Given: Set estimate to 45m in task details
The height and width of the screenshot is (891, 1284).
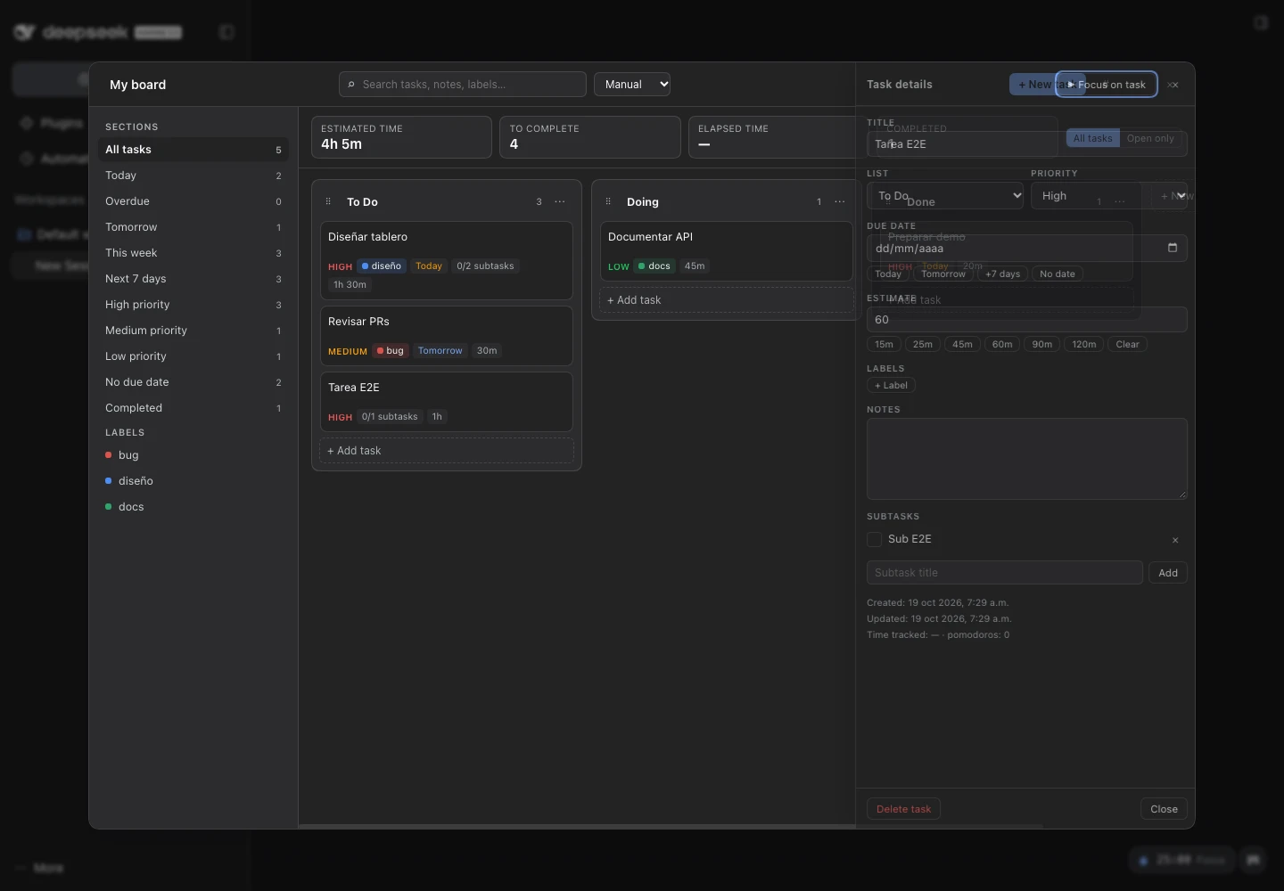Looking at the screenshot, I should 962,344.
